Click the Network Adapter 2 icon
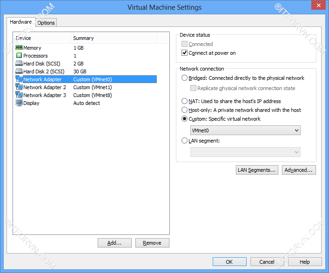Screen dimensions: 329x273 point(19,87)
